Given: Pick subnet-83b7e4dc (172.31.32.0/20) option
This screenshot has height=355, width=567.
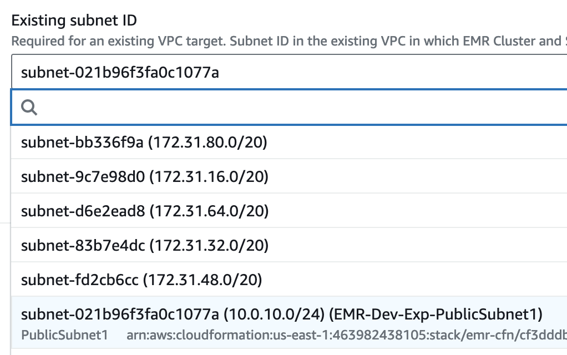Looking at the screenshot, I should (x=289, y=245).
